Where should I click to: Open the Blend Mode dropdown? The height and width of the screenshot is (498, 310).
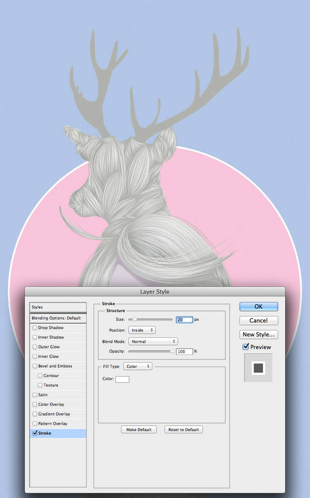tap(153, 341)
